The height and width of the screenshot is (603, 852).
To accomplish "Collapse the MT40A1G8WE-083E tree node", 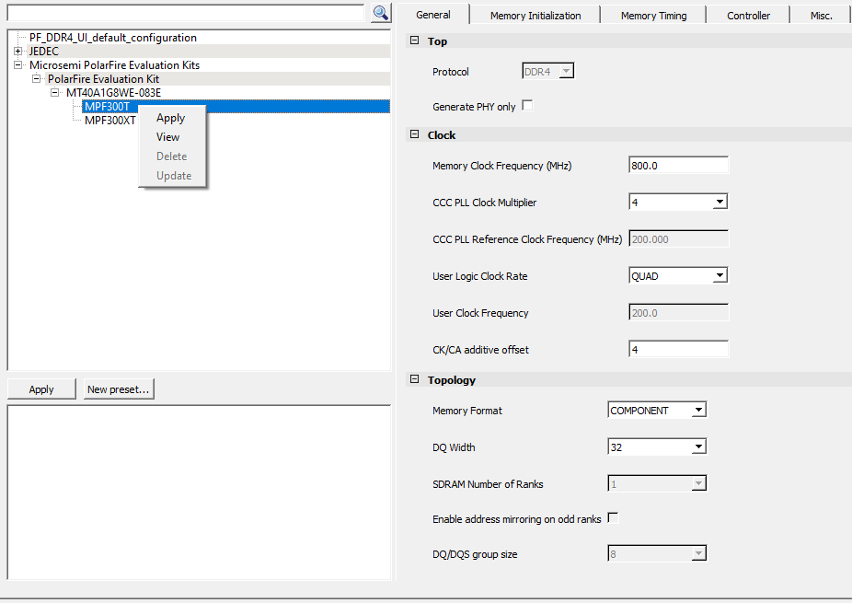I will (54, 93).
